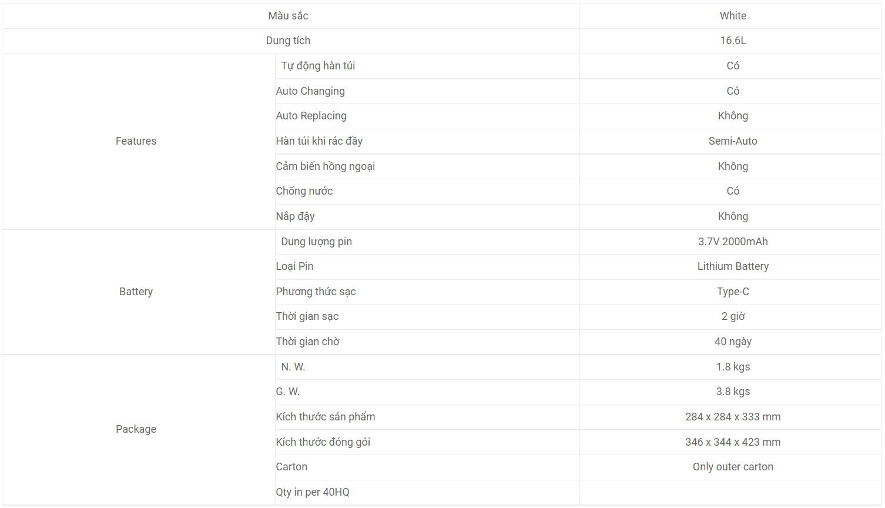Screen dimensions: 885x508
Task: Select the 40 ngày standby value
Action: point(733,342)
